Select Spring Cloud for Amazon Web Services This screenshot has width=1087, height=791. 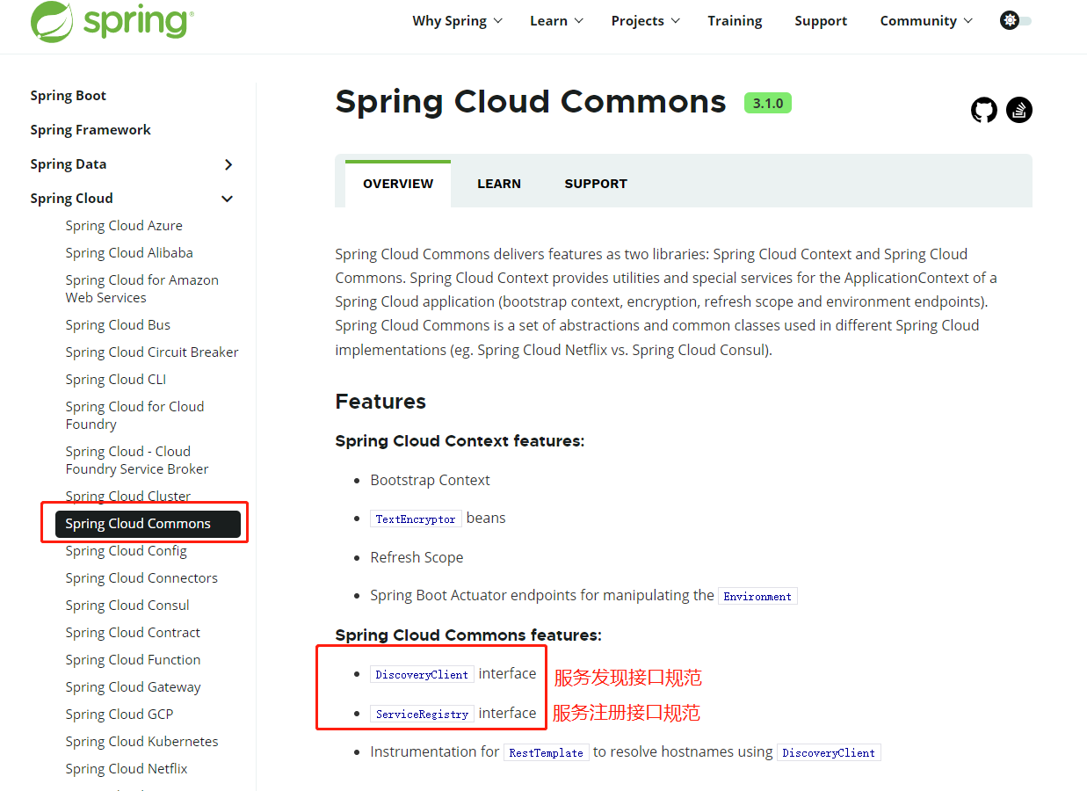(141, 288)
